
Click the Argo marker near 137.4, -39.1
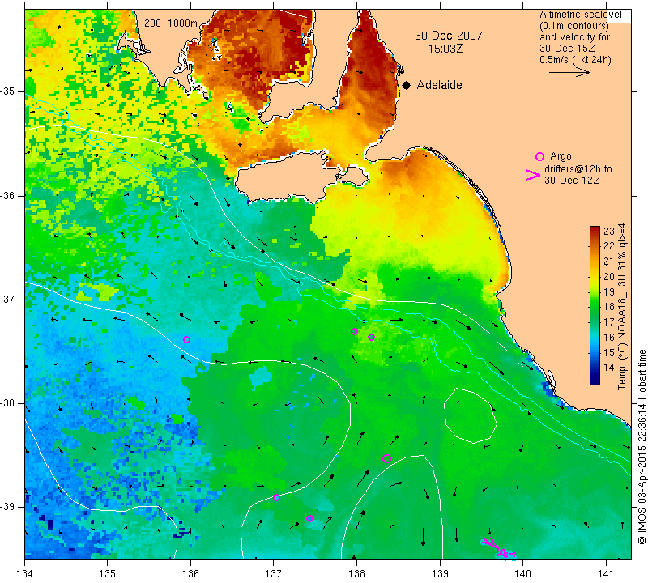pos(309,518)
